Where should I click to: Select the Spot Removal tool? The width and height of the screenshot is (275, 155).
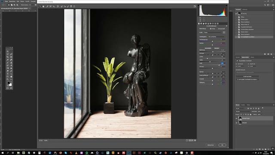click(x=61, y=6)
